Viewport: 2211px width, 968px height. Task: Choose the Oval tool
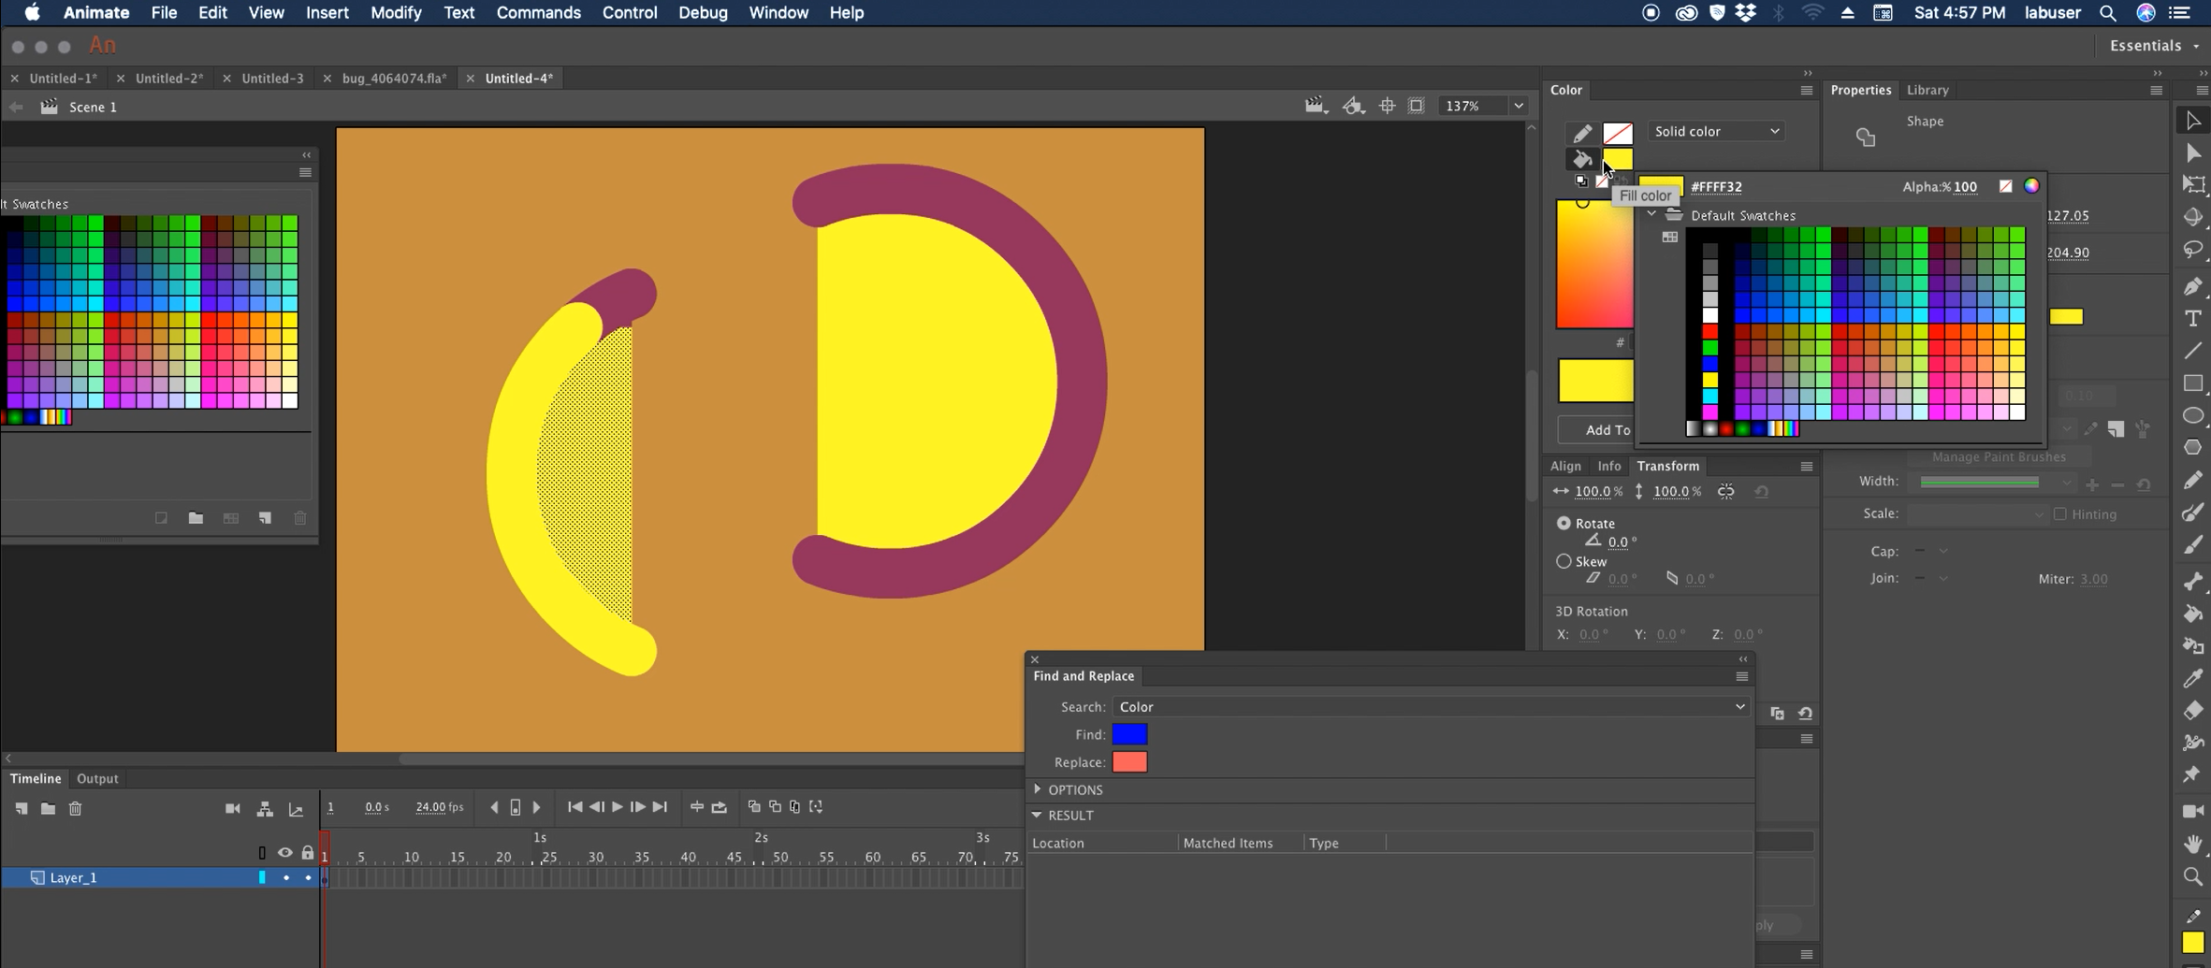coord(2192,416)
